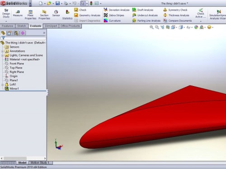226x169 pixels.
Task: Select Right Plane in tree
Action: 17,72
